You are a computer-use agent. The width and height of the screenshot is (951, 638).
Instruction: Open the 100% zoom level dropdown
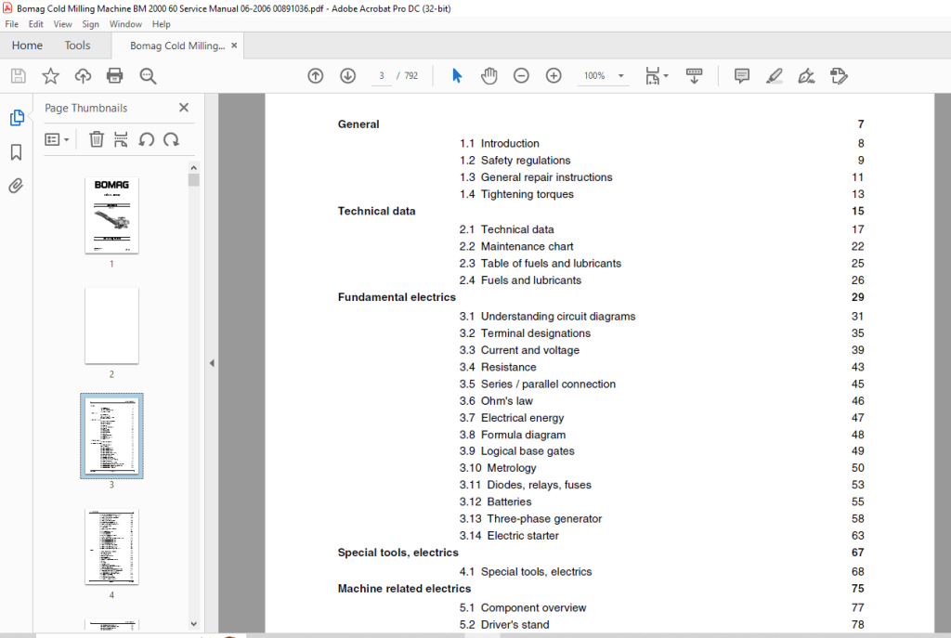pos(620,76)
